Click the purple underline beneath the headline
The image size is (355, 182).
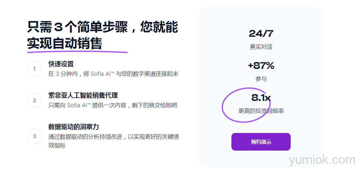pyautogui.click(x=78, y=52)
